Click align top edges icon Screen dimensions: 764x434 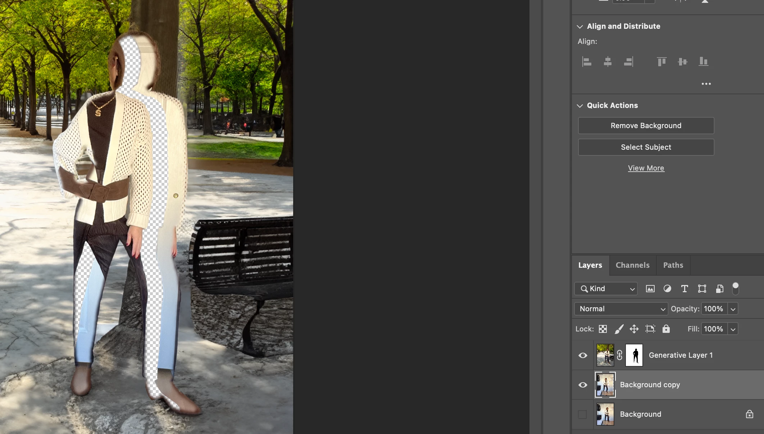tap(661, 62)
